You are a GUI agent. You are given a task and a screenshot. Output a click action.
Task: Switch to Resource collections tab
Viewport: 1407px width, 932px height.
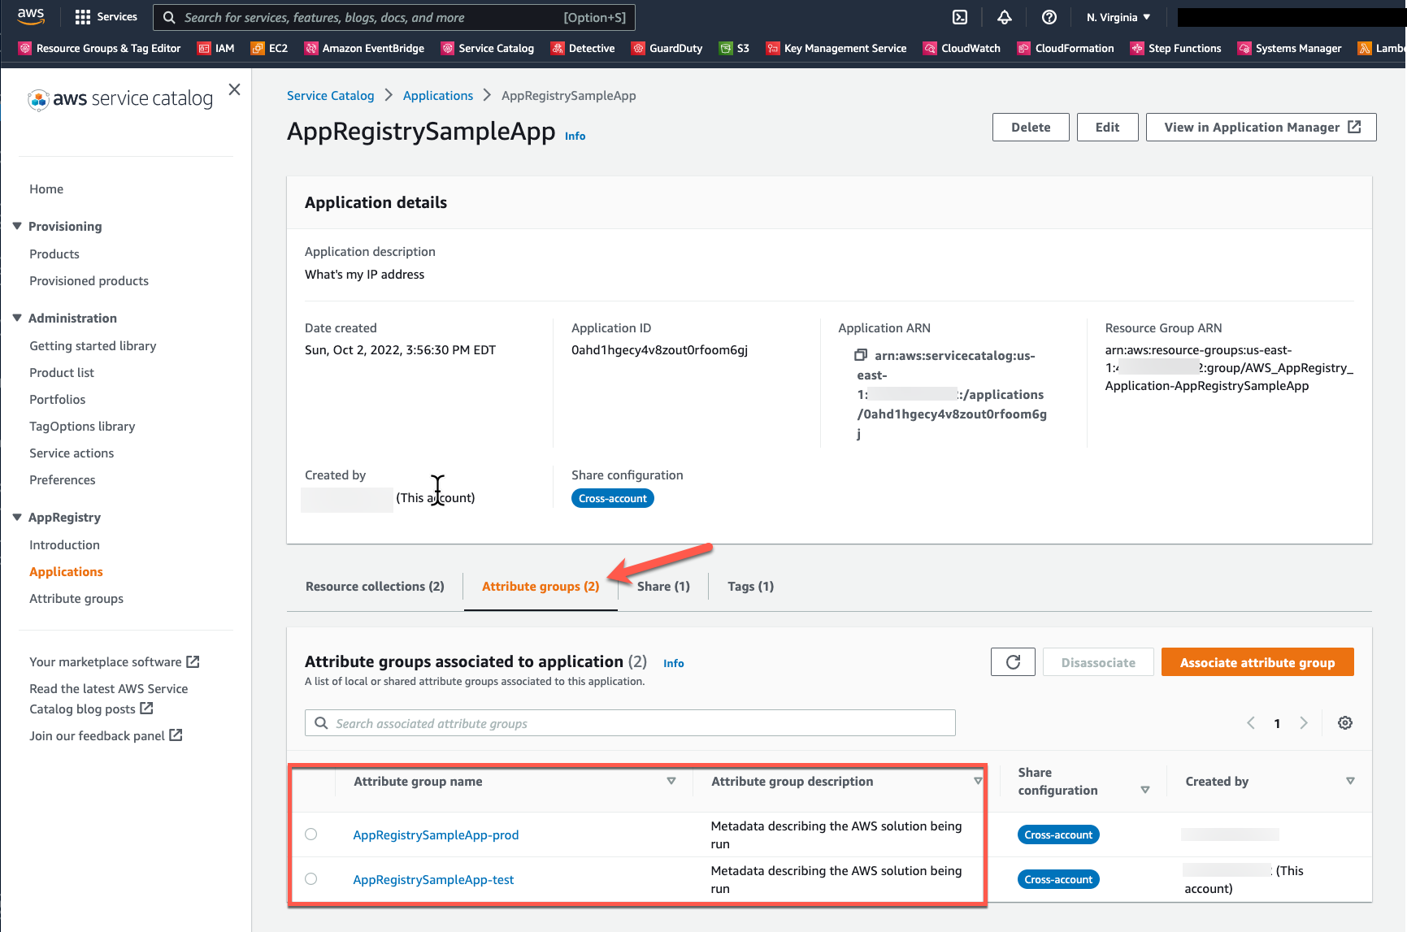[375, 586]
